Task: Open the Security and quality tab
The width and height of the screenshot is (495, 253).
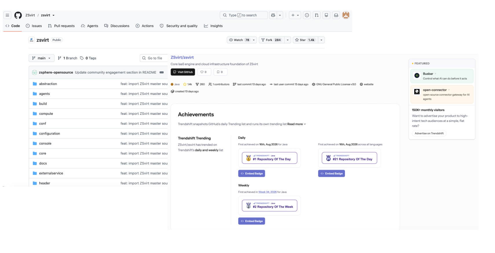Action: [179, 26]
